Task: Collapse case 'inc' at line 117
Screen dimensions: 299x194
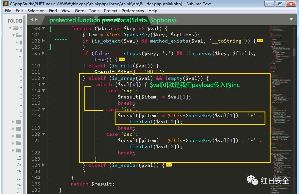Action: coord(44,109)
